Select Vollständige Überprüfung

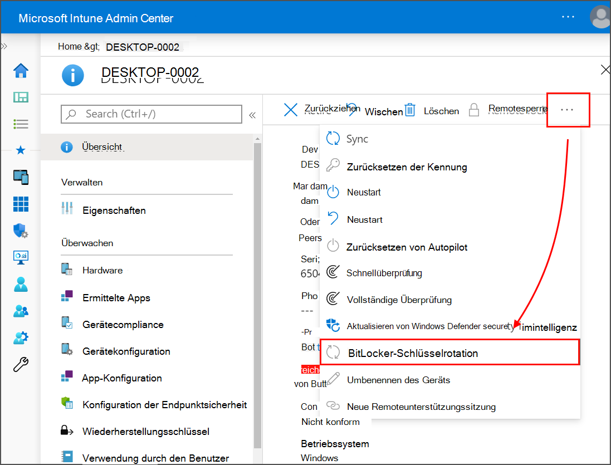tap(450, 300)
